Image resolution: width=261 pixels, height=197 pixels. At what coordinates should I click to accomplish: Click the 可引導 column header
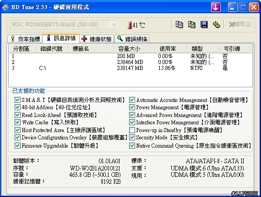point(235,49)
